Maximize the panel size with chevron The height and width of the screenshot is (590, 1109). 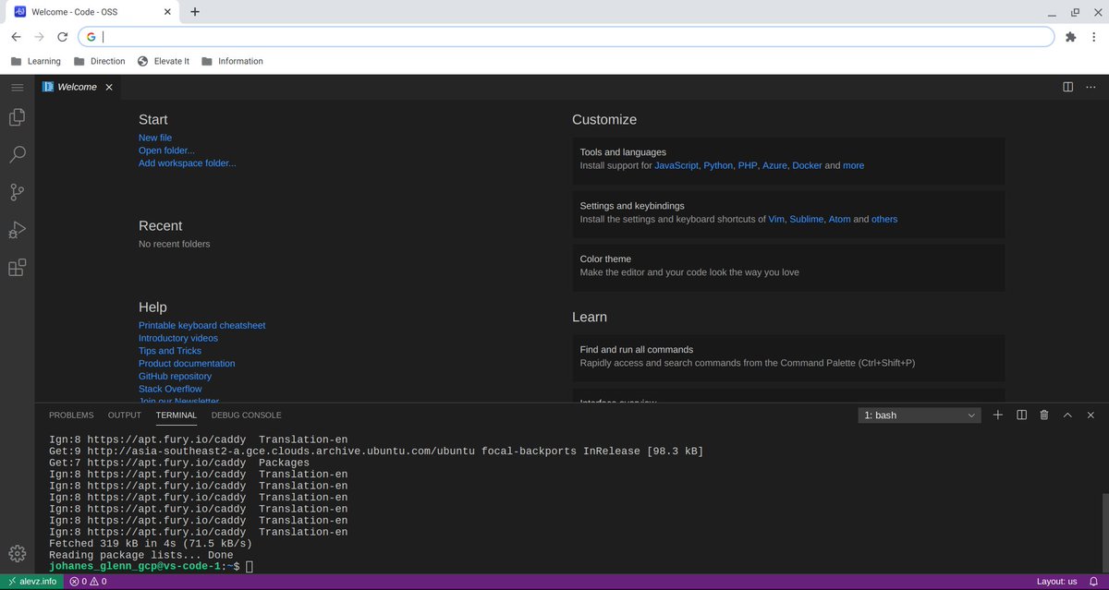pos(1067,415)
